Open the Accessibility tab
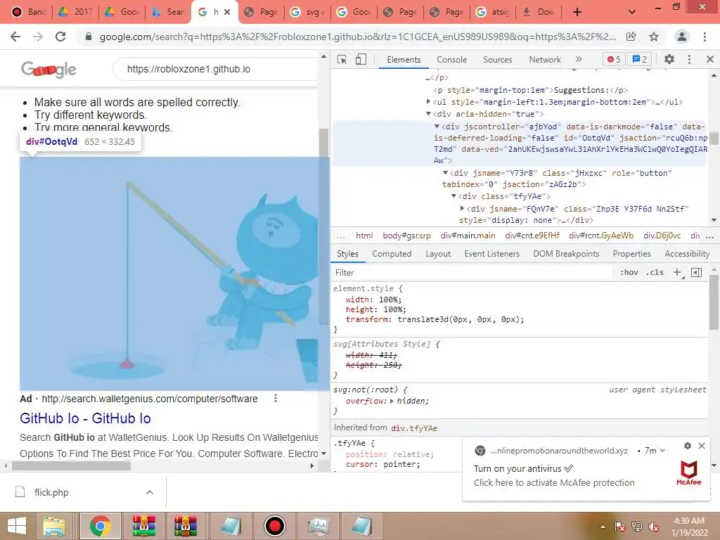This screenshot has height=540, width=720. 687,254
